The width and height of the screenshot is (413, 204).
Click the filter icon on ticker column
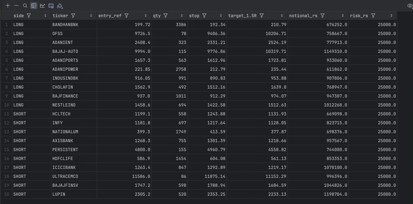(73, 16)
